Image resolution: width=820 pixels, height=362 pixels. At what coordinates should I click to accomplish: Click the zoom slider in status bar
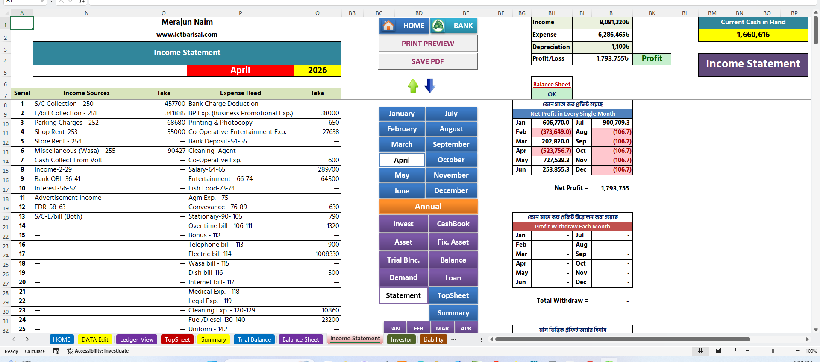[x=773, y=351]
